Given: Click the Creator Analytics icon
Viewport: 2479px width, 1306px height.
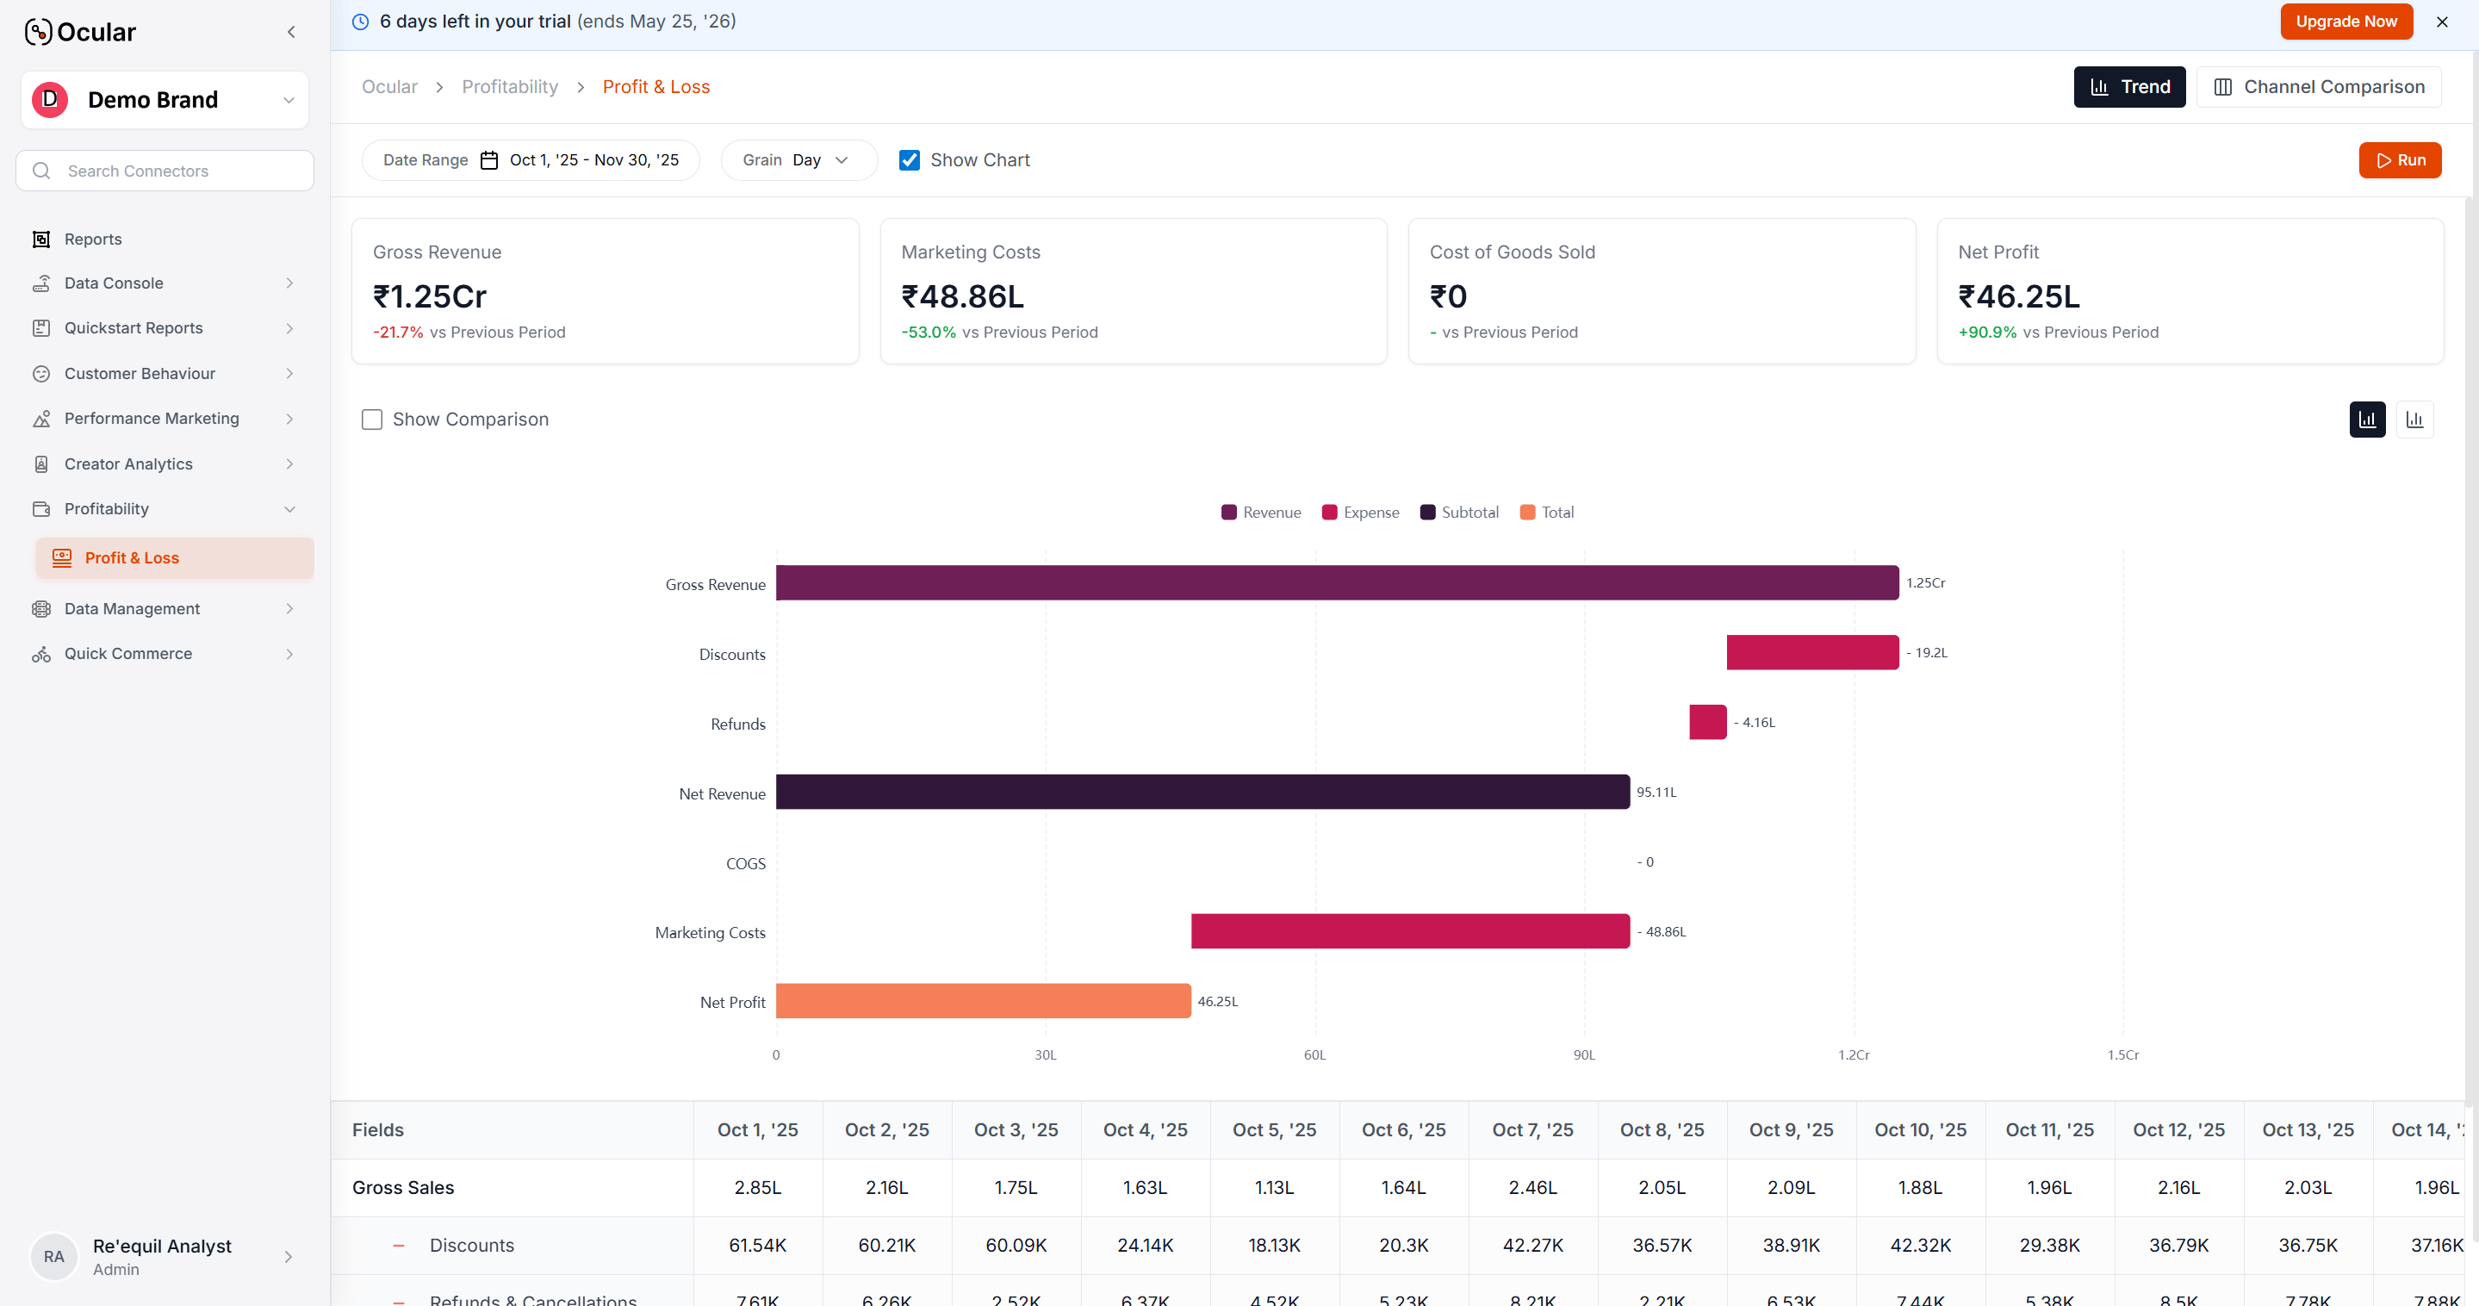Looking at the screenshot, I should (x=41, y=463).
